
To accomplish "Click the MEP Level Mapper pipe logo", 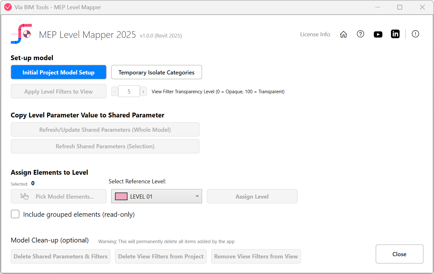I will pos(21,34).
